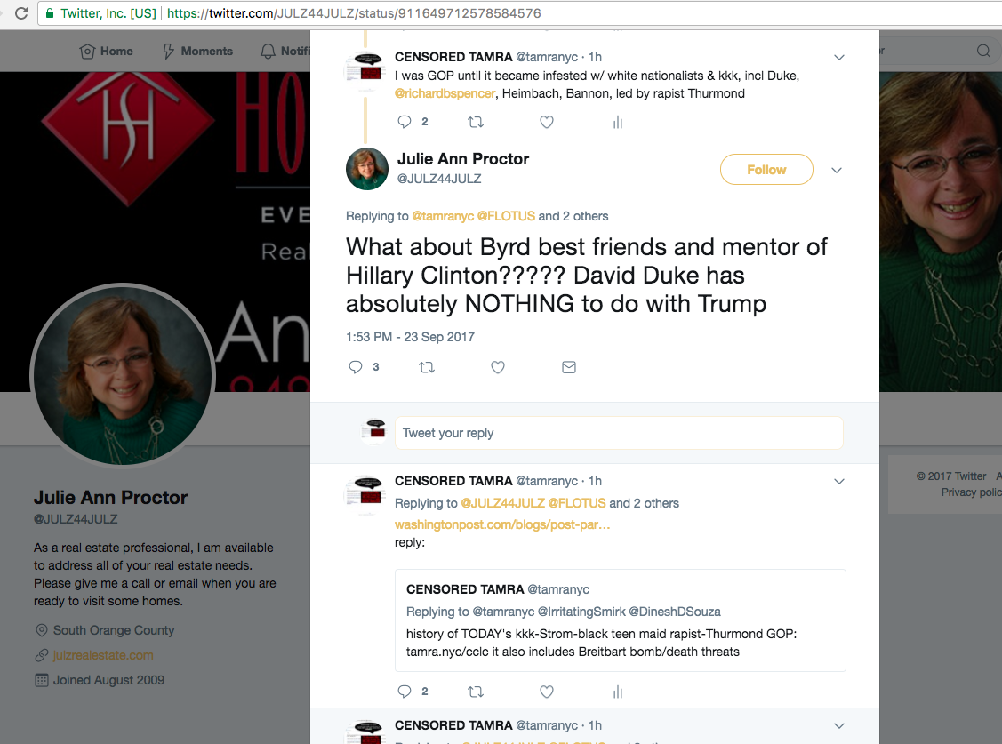Reply to the washingtonpost link tweet
The image size is (1002, 744).
pyautogui.click(x=404, y=692)
